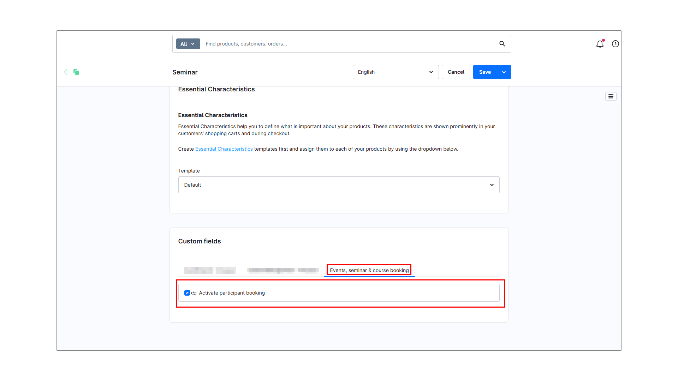Image resolution: width=678 pixels, height=381 pixels.
Task: Click the Activate participant booking label text
Action: tap(232, 293)
